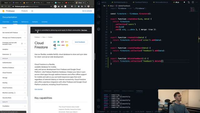Screen dimensions: 200x113
Task: Click the Go to console link
Action: tap(87, 11)
